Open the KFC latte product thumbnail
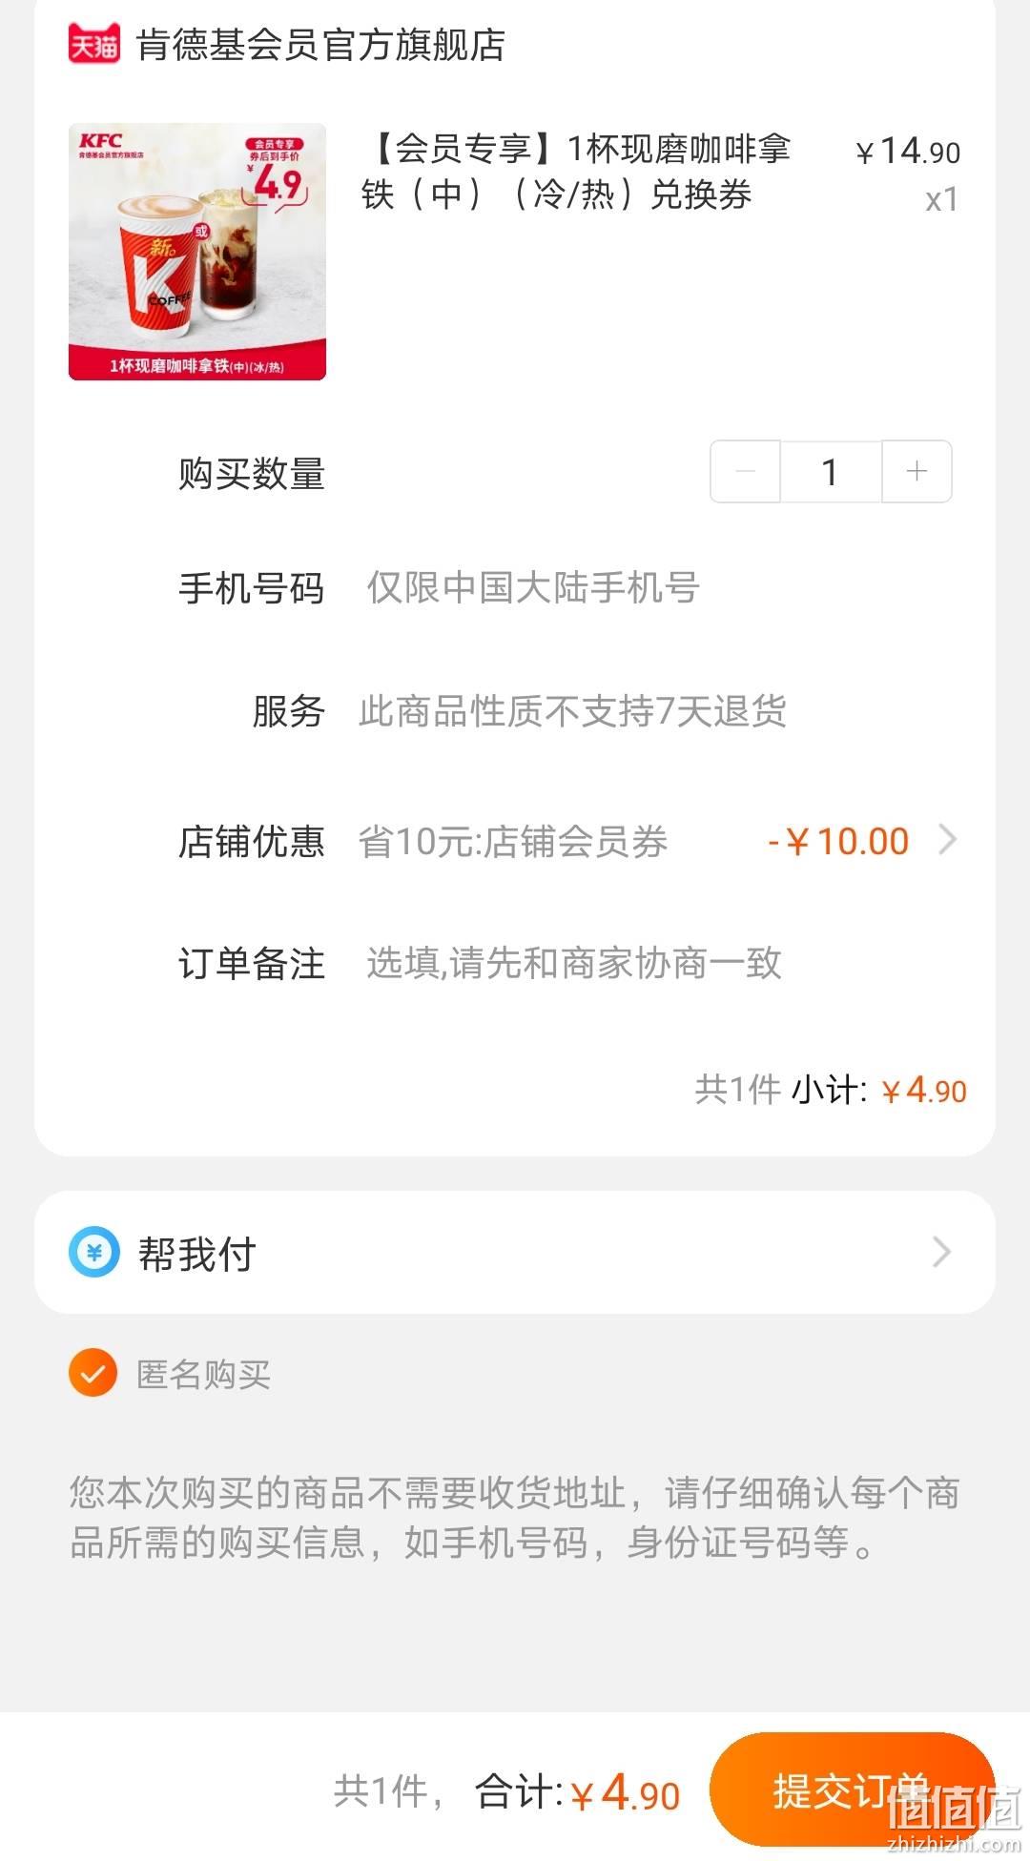The width and height of the screenshot is (1030, 1861). point(197,252)
